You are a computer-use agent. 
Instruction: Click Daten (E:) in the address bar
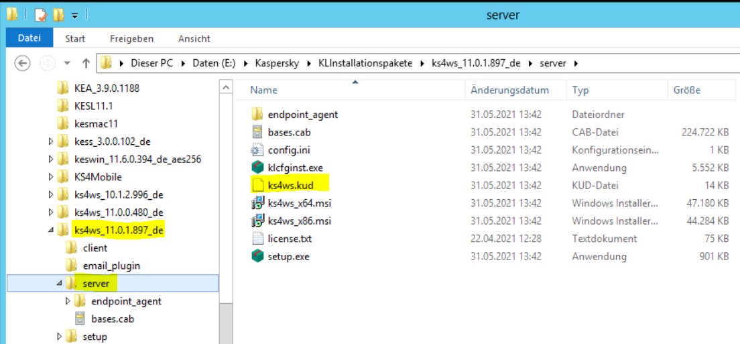click(214, 63)
